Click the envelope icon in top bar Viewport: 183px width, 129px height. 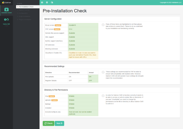42,2
